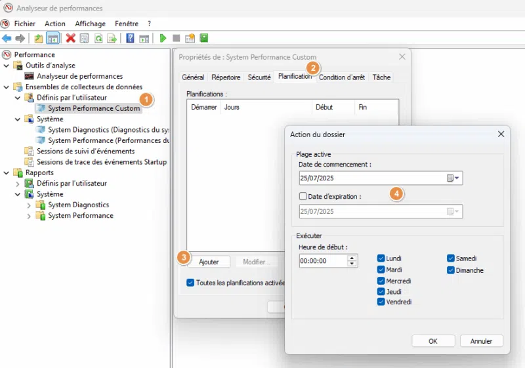Select the Analyseur de performances monitor icon
This screenshot has height=368, width=525.
(30, 76)
